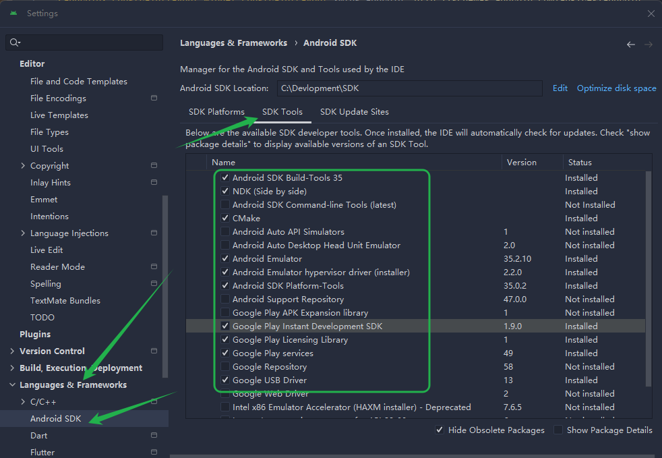Check Intel x86 Emulator Accelerator (HAXM installer)
The width and height of the screenshot is (662, 458).
coord(225,407)
